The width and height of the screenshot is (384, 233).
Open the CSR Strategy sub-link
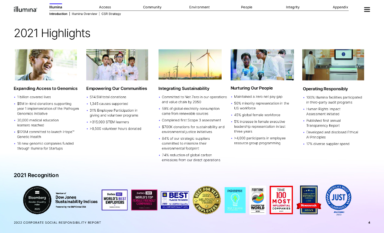[x=111, y=14]
